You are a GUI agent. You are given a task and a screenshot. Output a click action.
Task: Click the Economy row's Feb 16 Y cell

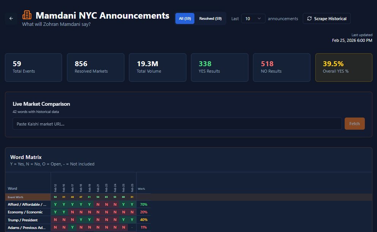64,212
